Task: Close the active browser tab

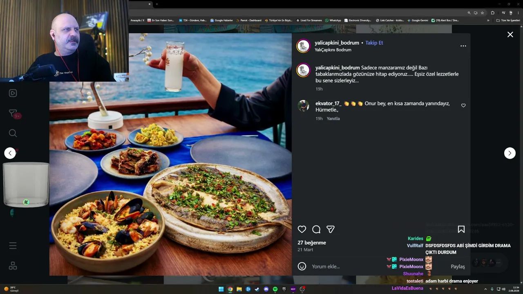Action: (150, 4)
